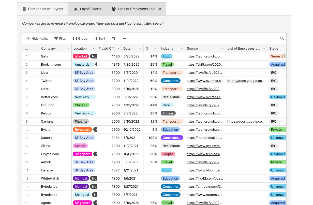Open the Group option
Viewport: 313px width, 205px height.
click(80, 38)
